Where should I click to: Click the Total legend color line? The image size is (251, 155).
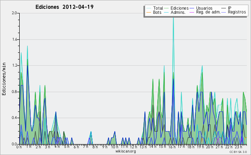click(x=149, y=8)
